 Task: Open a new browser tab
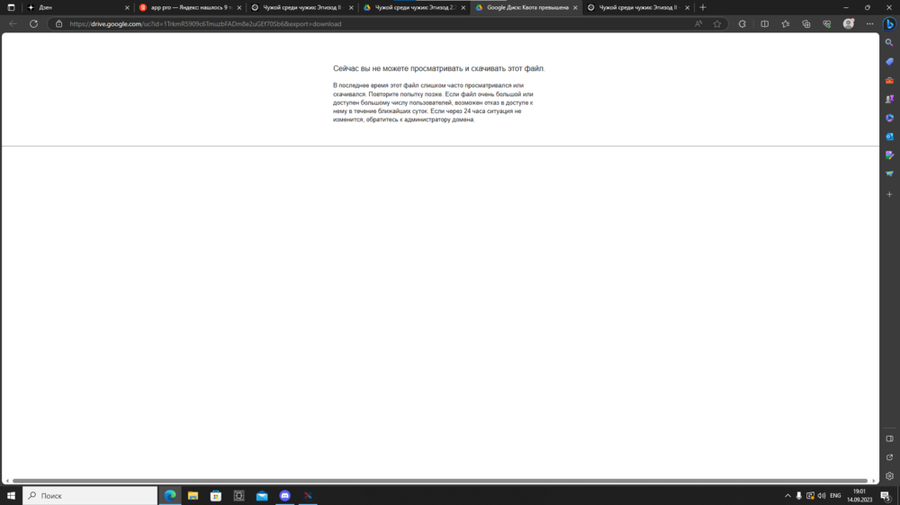click(x=703, y=7)
